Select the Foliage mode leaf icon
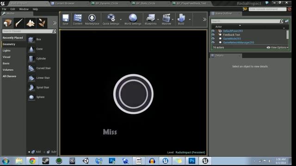This screenshot has width=296, height=166. [x=42, y=23]
